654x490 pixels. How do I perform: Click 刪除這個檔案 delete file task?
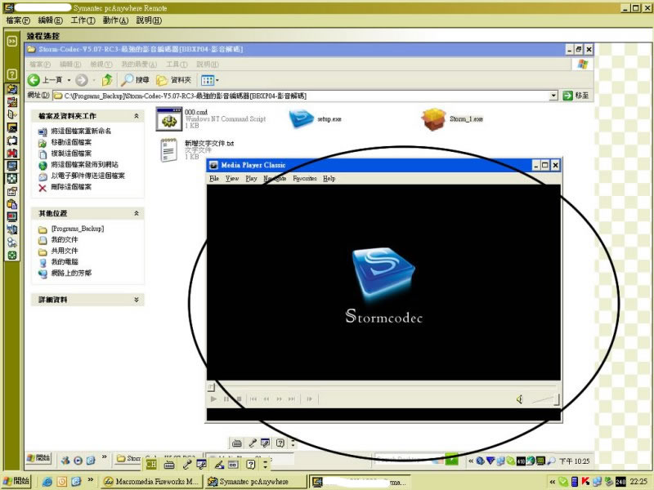click(x=71, y=187)
